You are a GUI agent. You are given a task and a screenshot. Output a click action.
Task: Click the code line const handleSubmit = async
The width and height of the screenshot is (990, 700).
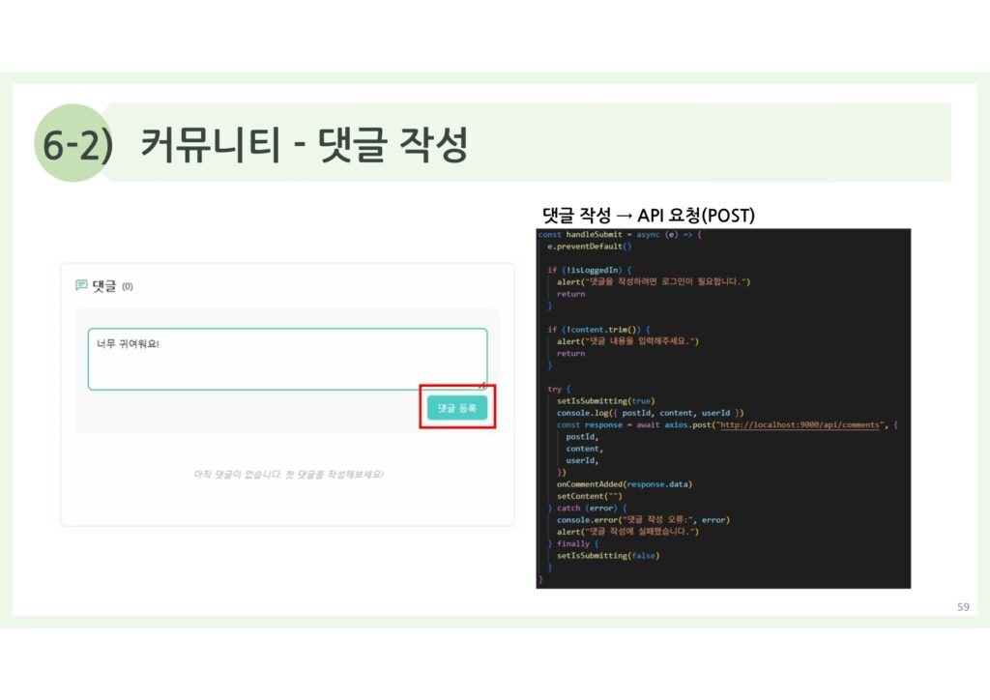[x=620, y=234]
